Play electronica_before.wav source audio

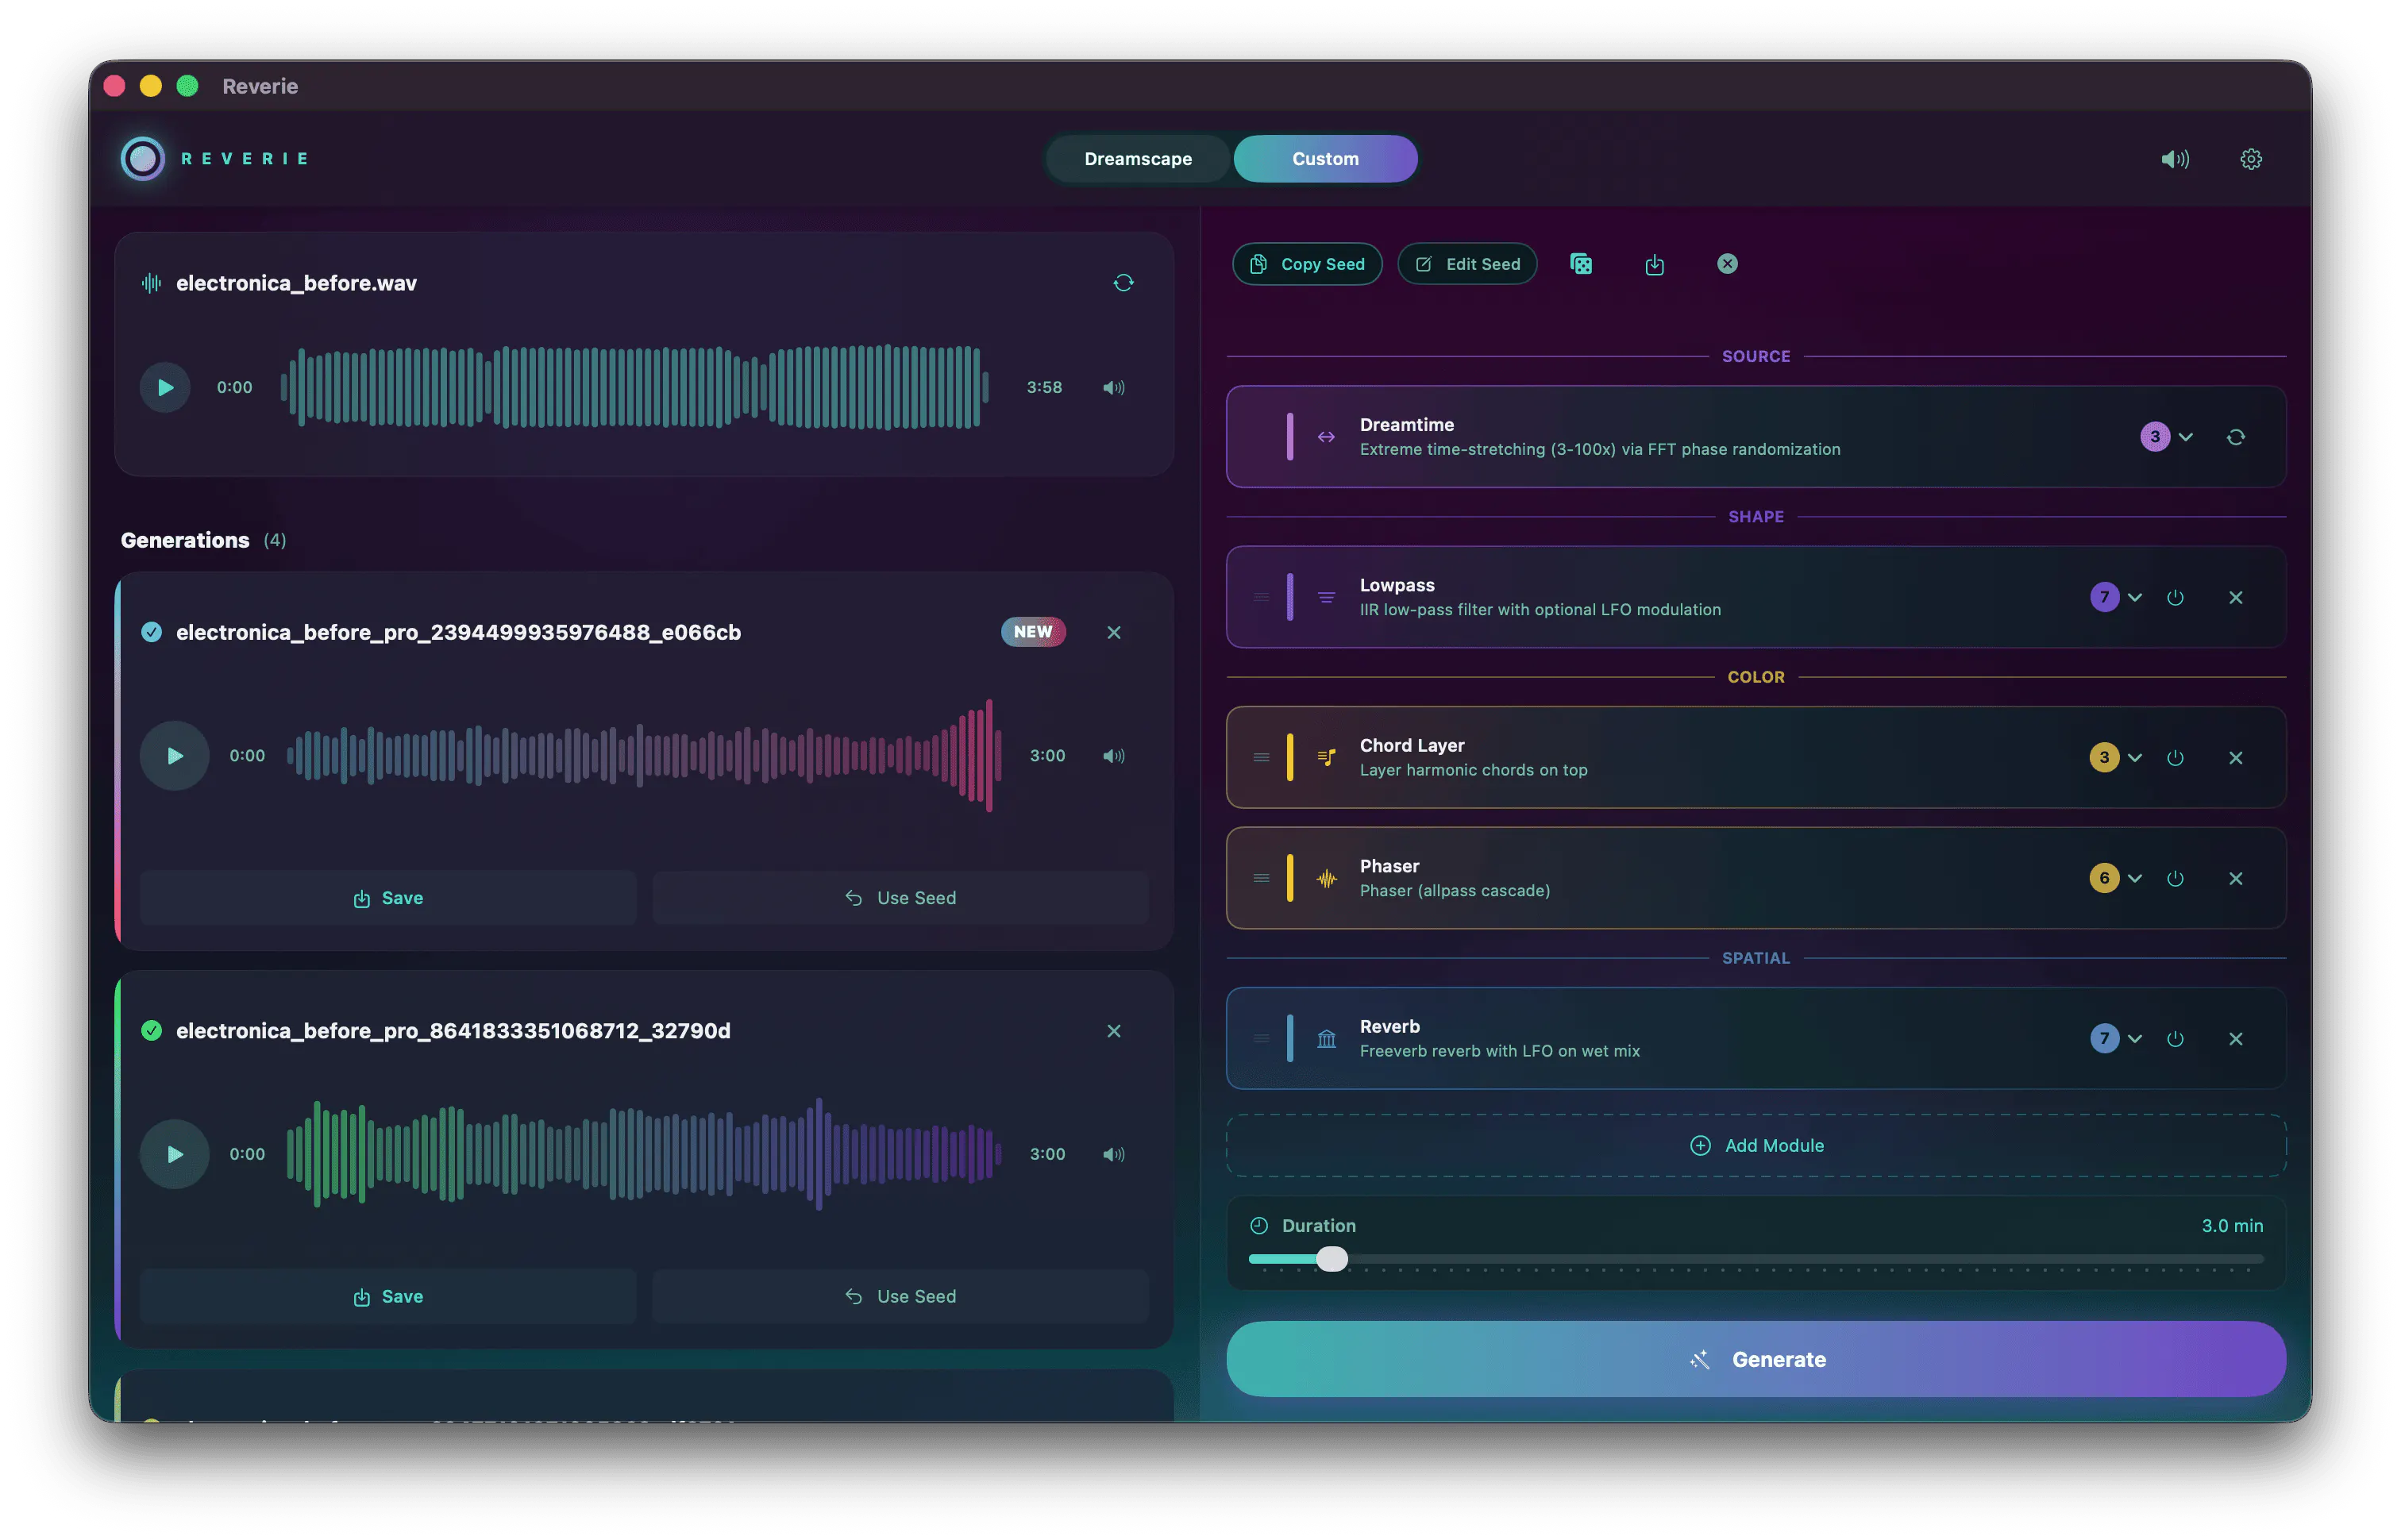165,387
